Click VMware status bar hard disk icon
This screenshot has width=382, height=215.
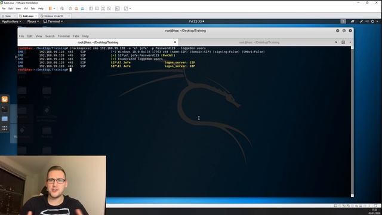point(335,206)
